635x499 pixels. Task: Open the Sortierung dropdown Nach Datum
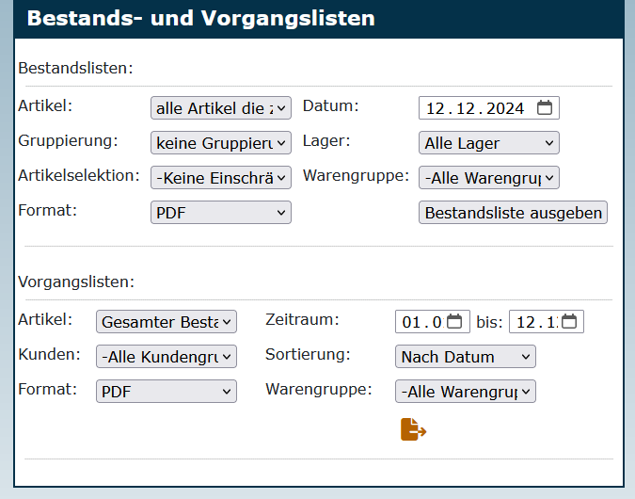[466, 357]
